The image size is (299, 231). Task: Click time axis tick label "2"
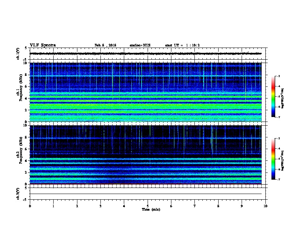77,206
